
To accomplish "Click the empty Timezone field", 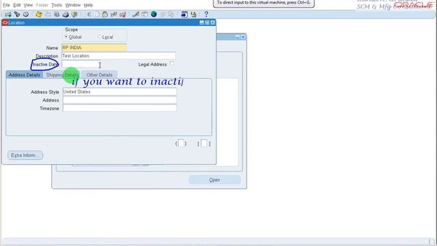I will pos(119,108).
